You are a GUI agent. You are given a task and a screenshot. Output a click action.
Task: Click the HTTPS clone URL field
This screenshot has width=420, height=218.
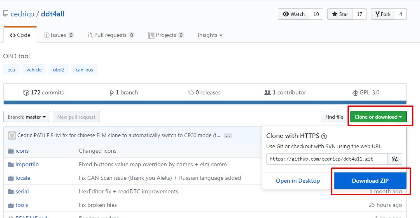(327, 159)
